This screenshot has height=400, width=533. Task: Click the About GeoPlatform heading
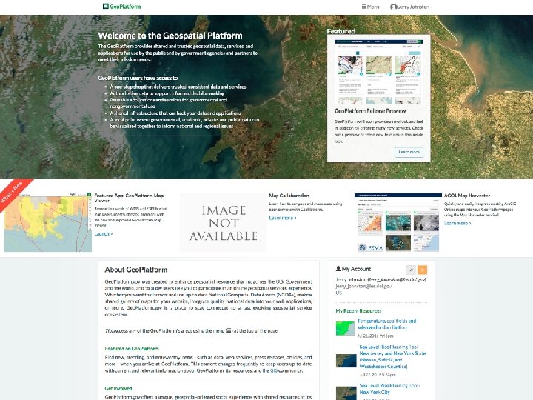pyautogui.click(x=136, y=270)
